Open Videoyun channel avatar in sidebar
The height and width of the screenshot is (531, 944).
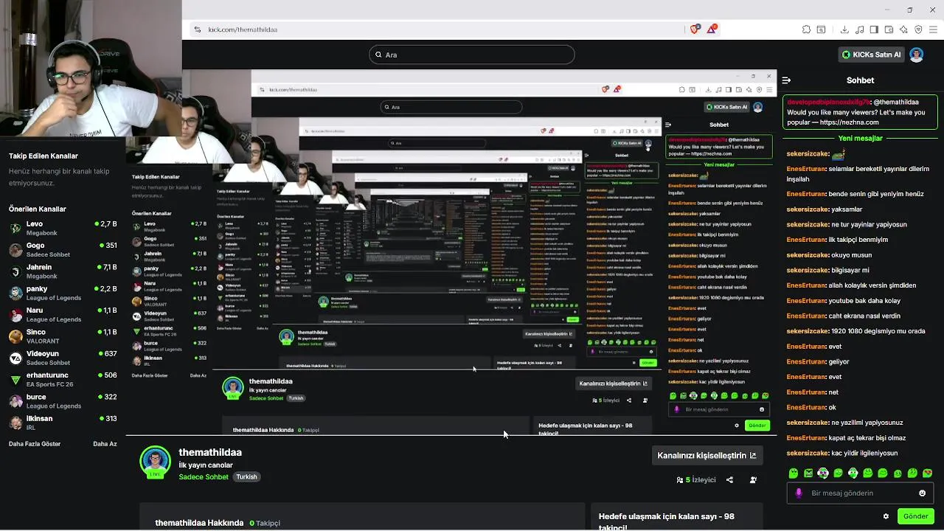click(15, 358)
